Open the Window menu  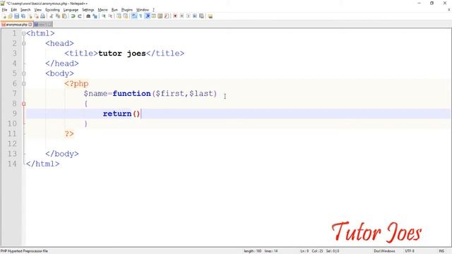(143, 10)
